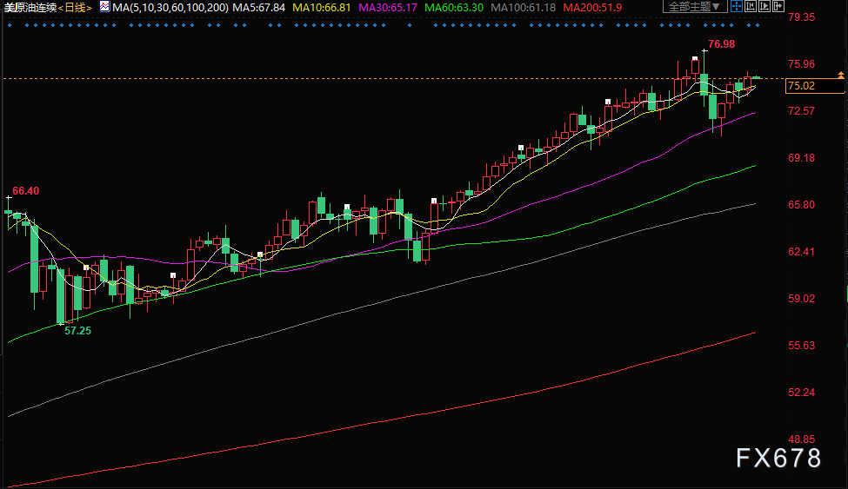Screen dimensions: 848x489
Task: Switch period via 日线 label
Action: pyautogui.click(x=75, y=8)
